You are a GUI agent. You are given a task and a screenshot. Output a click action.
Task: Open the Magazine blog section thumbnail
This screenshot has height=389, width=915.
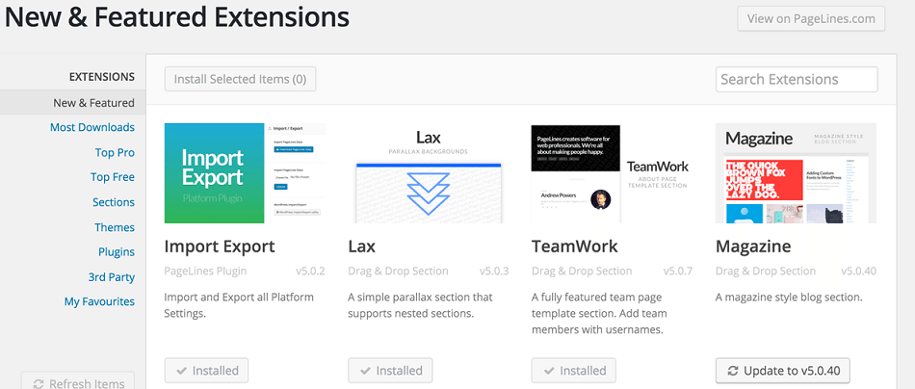[796, 173]
